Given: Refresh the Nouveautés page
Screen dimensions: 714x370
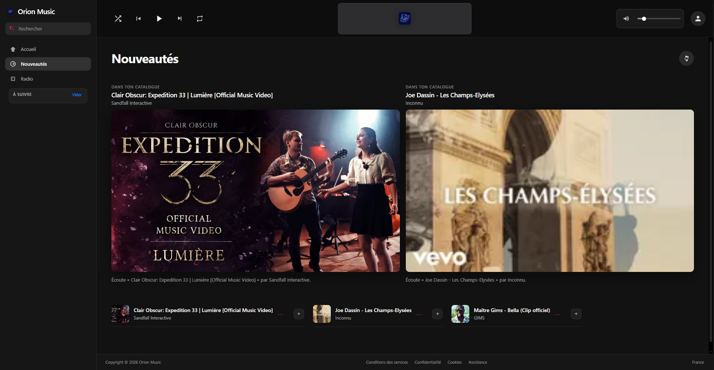Looking at the screenshot, I should [x=687, y=58].
